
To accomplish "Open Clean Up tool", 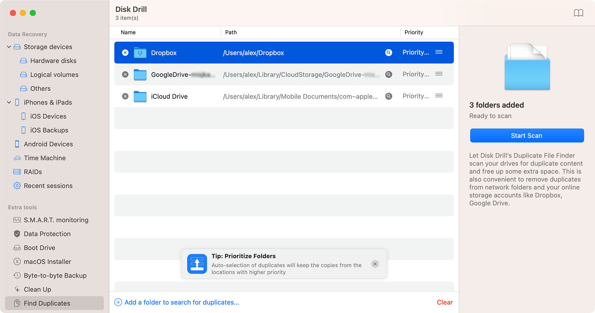I will click(x=37, y=290).
